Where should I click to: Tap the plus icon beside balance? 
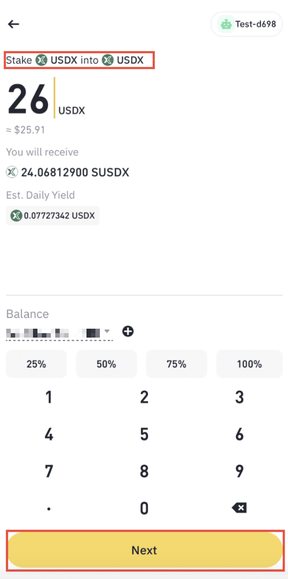coord(128,331)
